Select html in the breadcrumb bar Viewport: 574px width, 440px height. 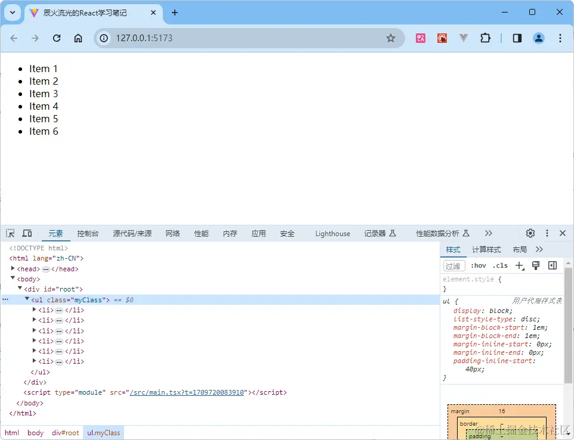pyautogui.click(x=12, y=433)
